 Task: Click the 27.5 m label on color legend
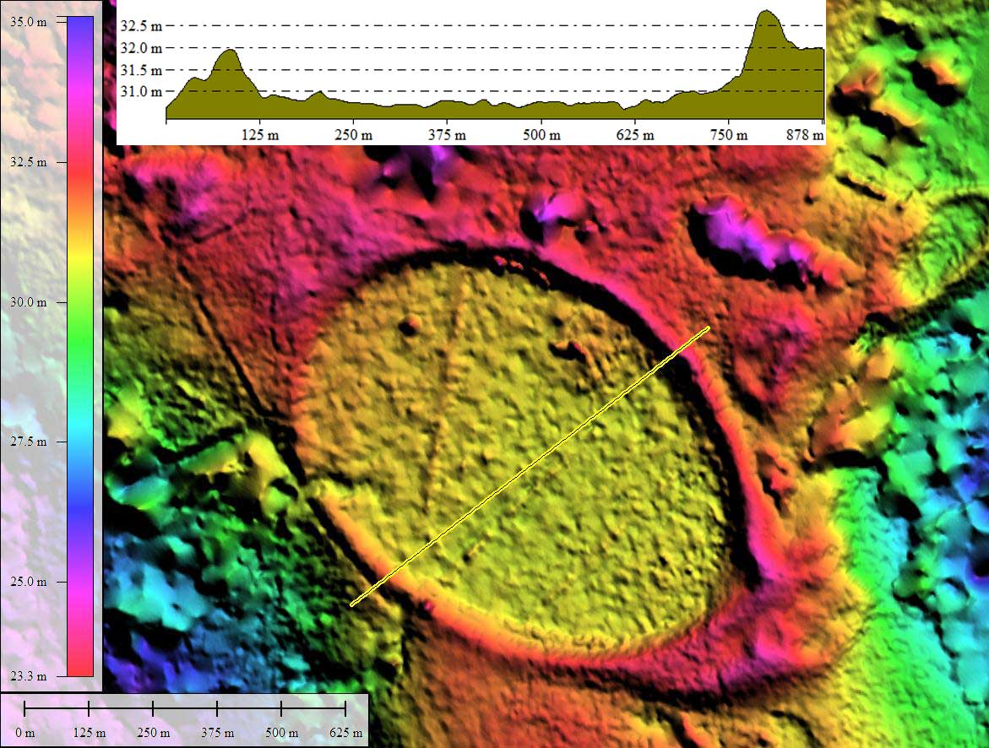tap(29, 442)
